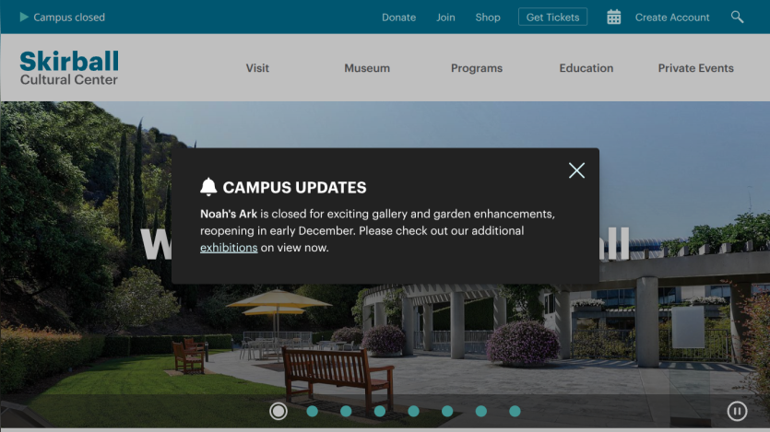Close the Campus Updates popup

[576, 170]
